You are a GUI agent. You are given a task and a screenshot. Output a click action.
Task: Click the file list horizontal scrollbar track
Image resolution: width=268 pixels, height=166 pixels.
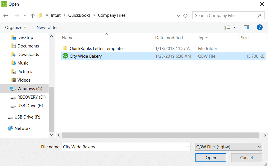pyautogui.click(x=161, y=135)
